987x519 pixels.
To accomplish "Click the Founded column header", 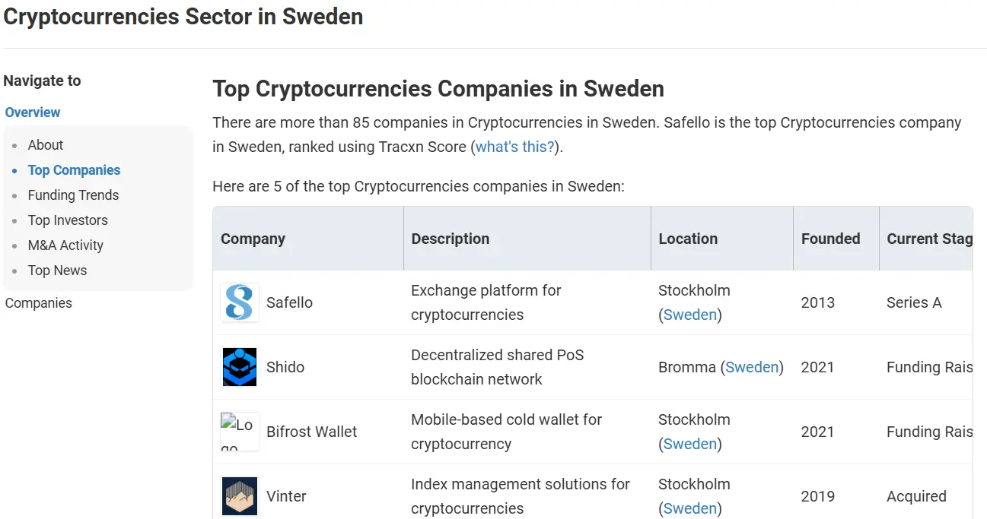I will tap(830, 239).
